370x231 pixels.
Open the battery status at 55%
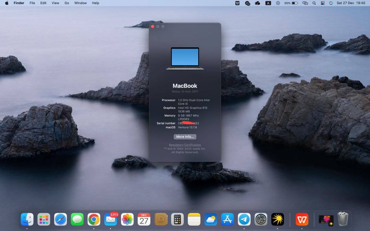(291, 3)
